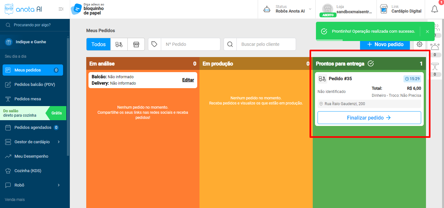The width and height of the screenshot is (444, 208).
Task: Open Pedidos agendados in the sidebar
Action: pyautogui.click(x=33, y=127)
